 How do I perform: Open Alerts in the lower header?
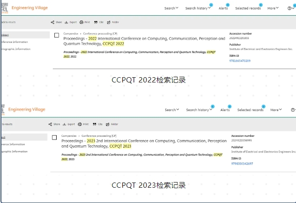pos(225,110)
